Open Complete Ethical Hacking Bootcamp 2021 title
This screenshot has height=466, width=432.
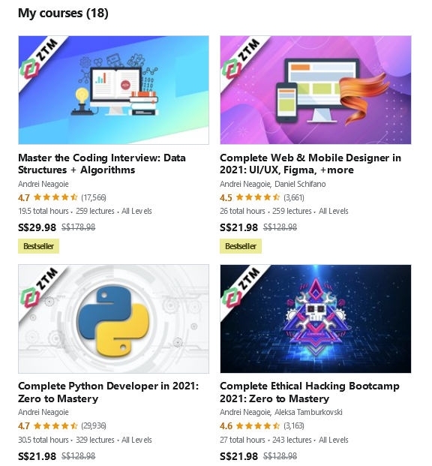310,392
